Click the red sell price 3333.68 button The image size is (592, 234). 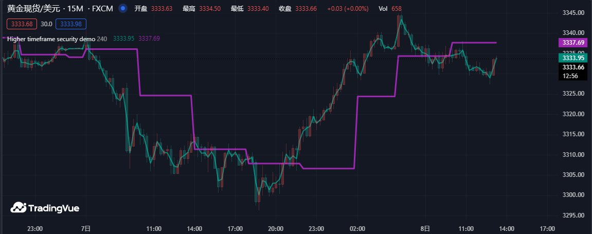(22, 24)
